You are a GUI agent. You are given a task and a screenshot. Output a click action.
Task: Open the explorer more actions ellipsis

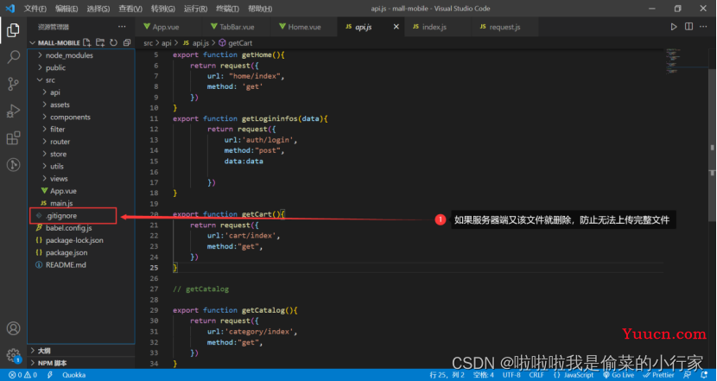122,27
